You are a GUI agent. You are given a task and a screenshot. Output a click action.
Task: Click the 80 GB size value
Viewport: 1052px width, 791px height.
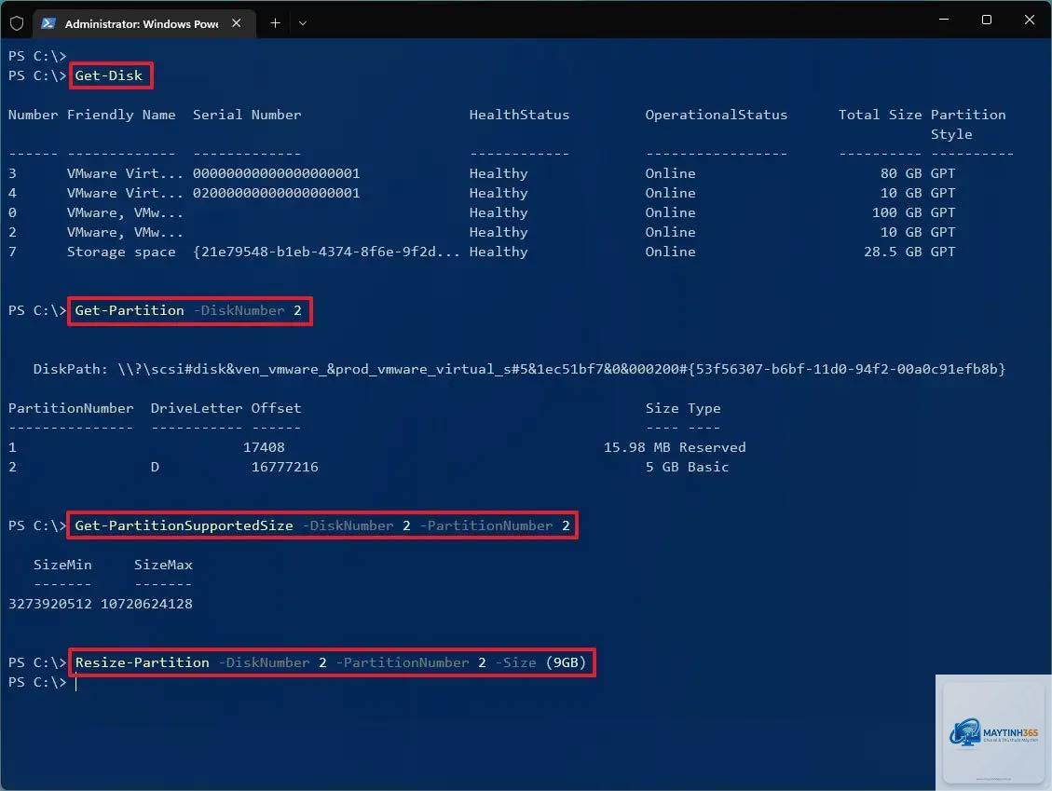pos(901,173)
